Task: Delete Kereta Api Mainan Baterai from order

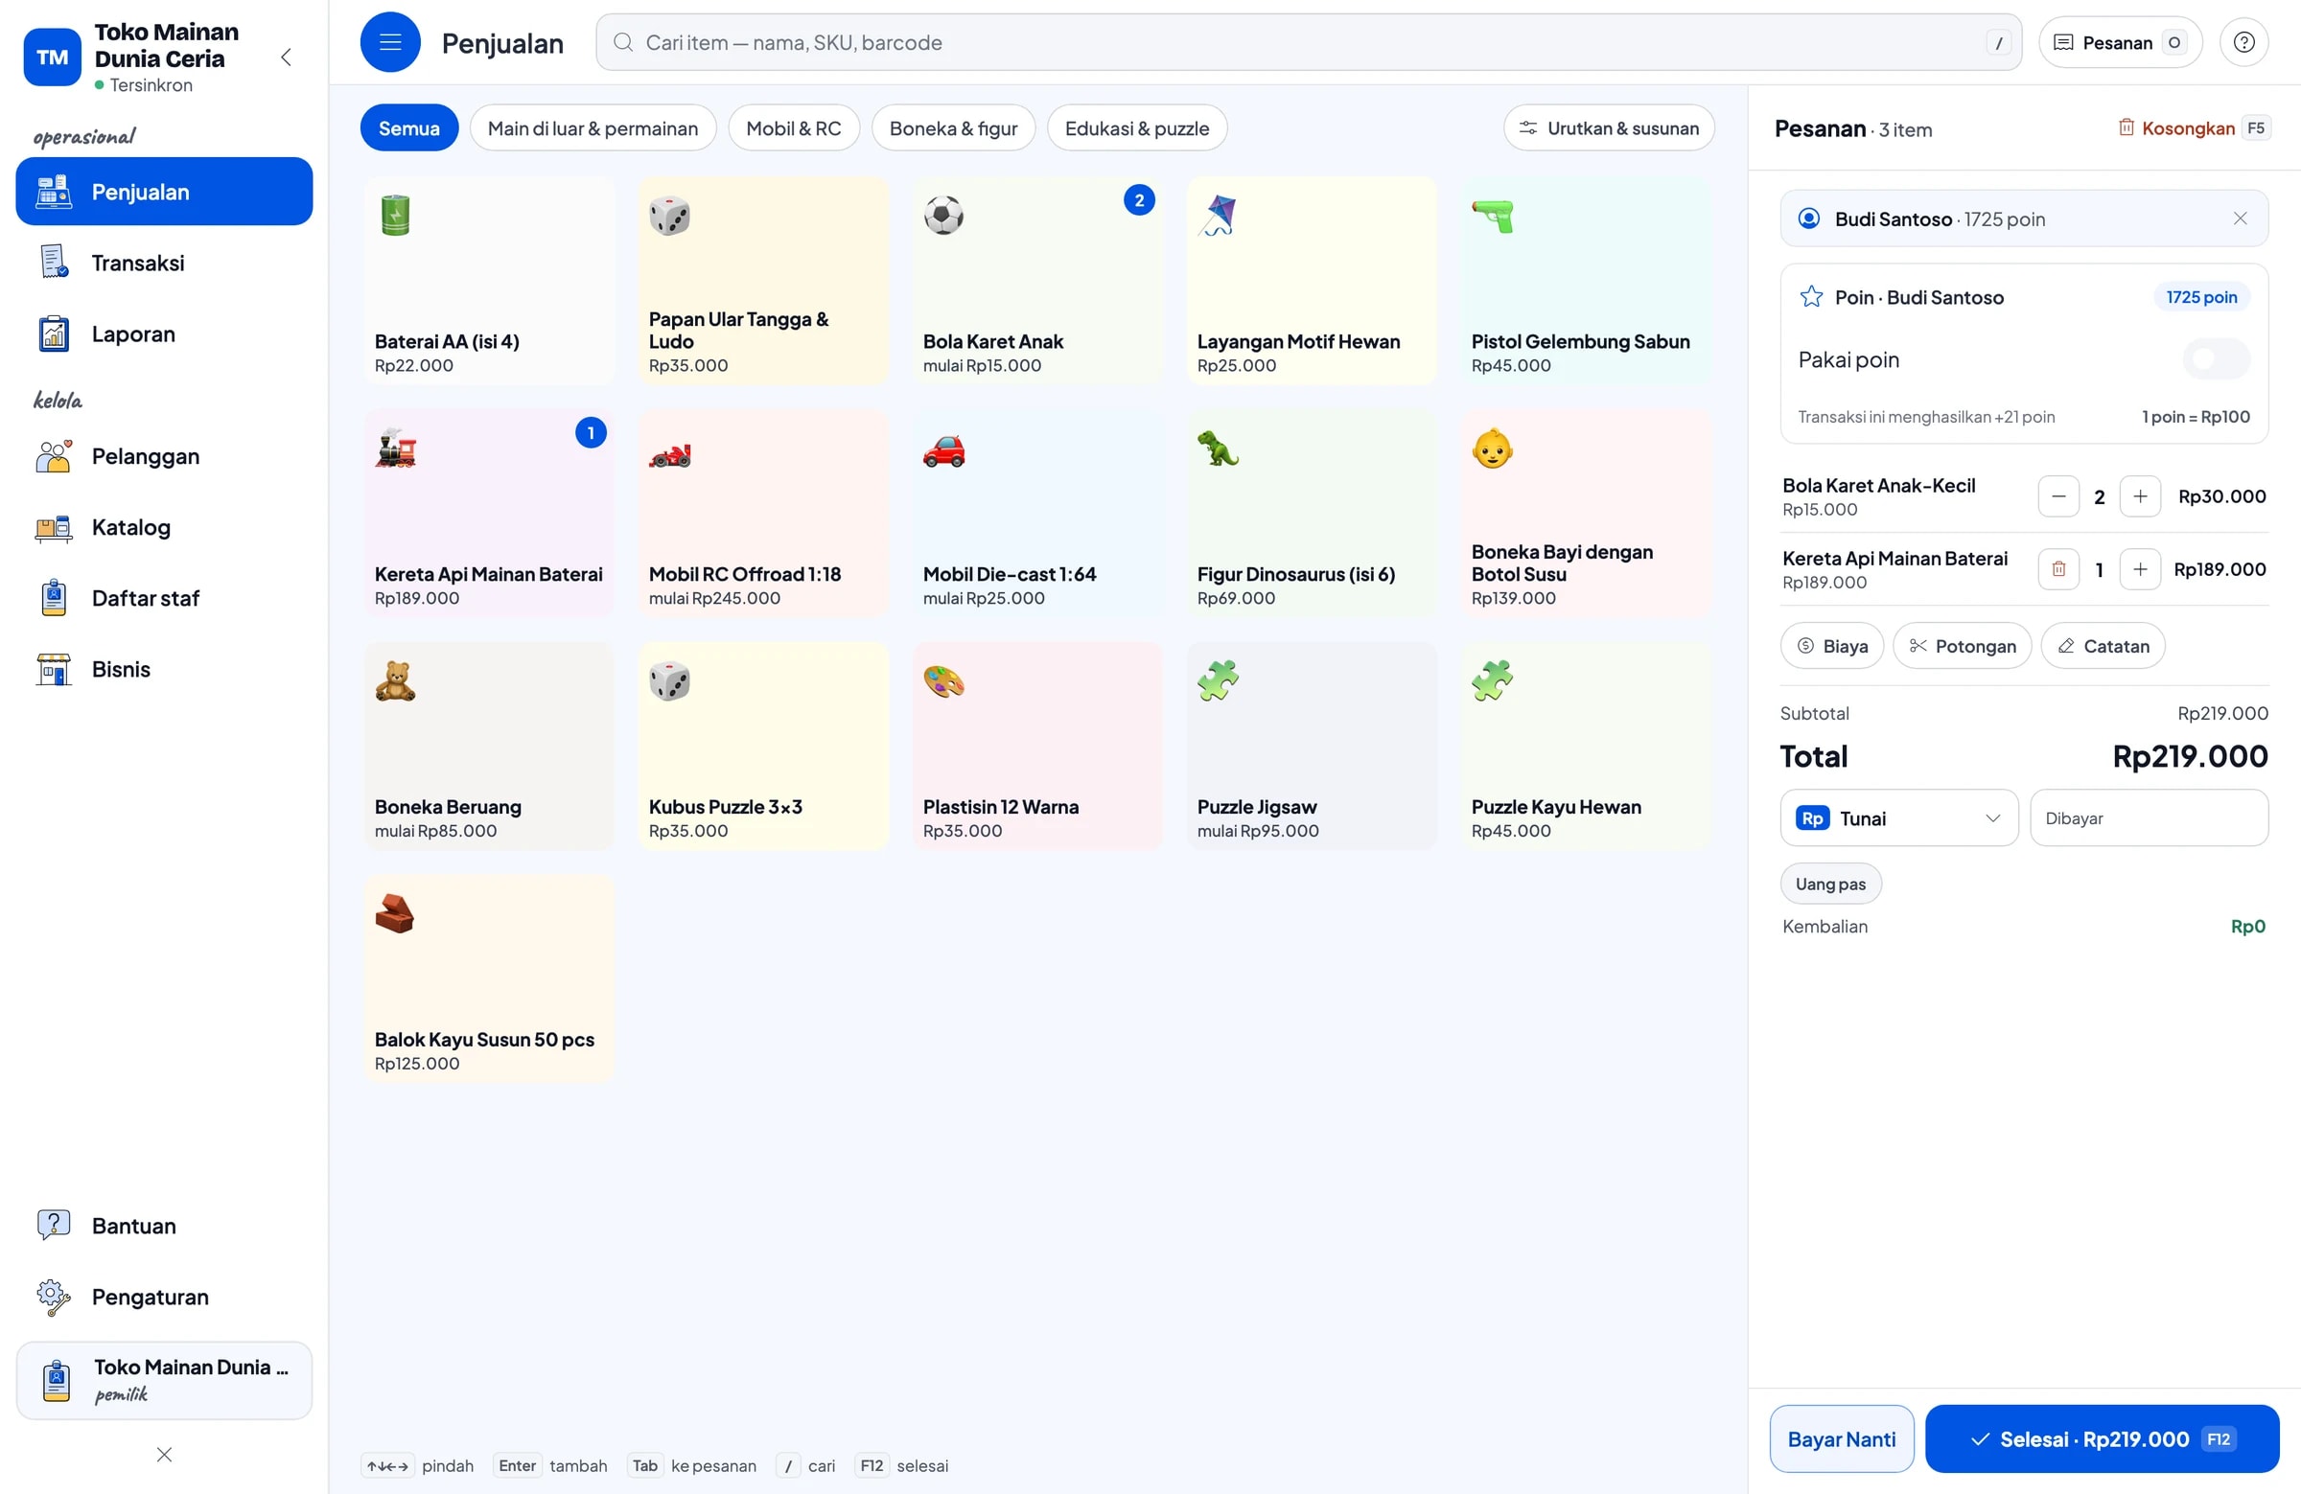Action: click(2058, 569)
